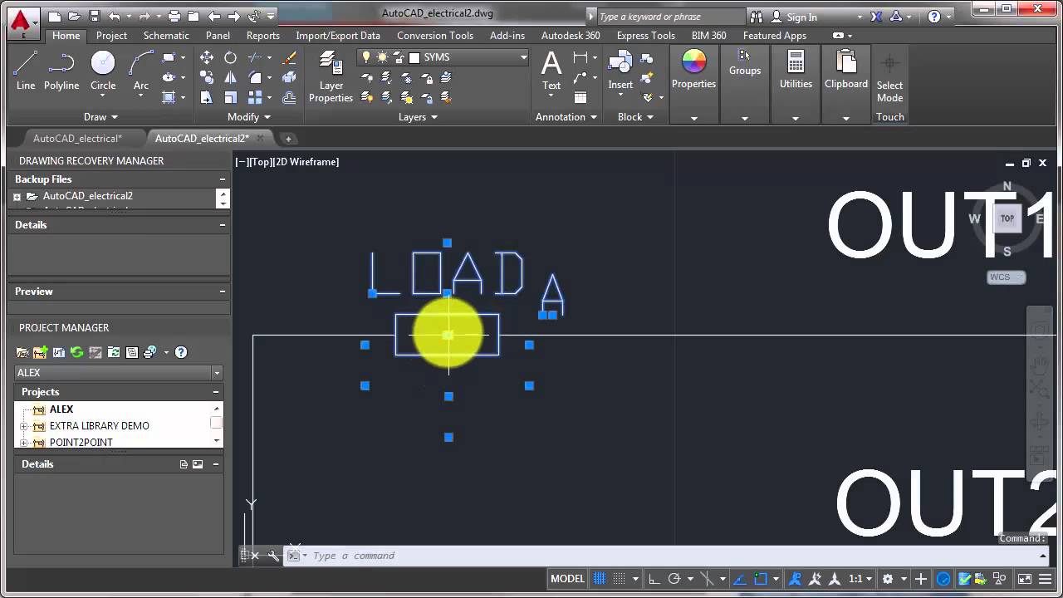This screenshot has height=598, width=1063.
Task: Click the Erase tool in Modify panel
Action: pos(289,57)
